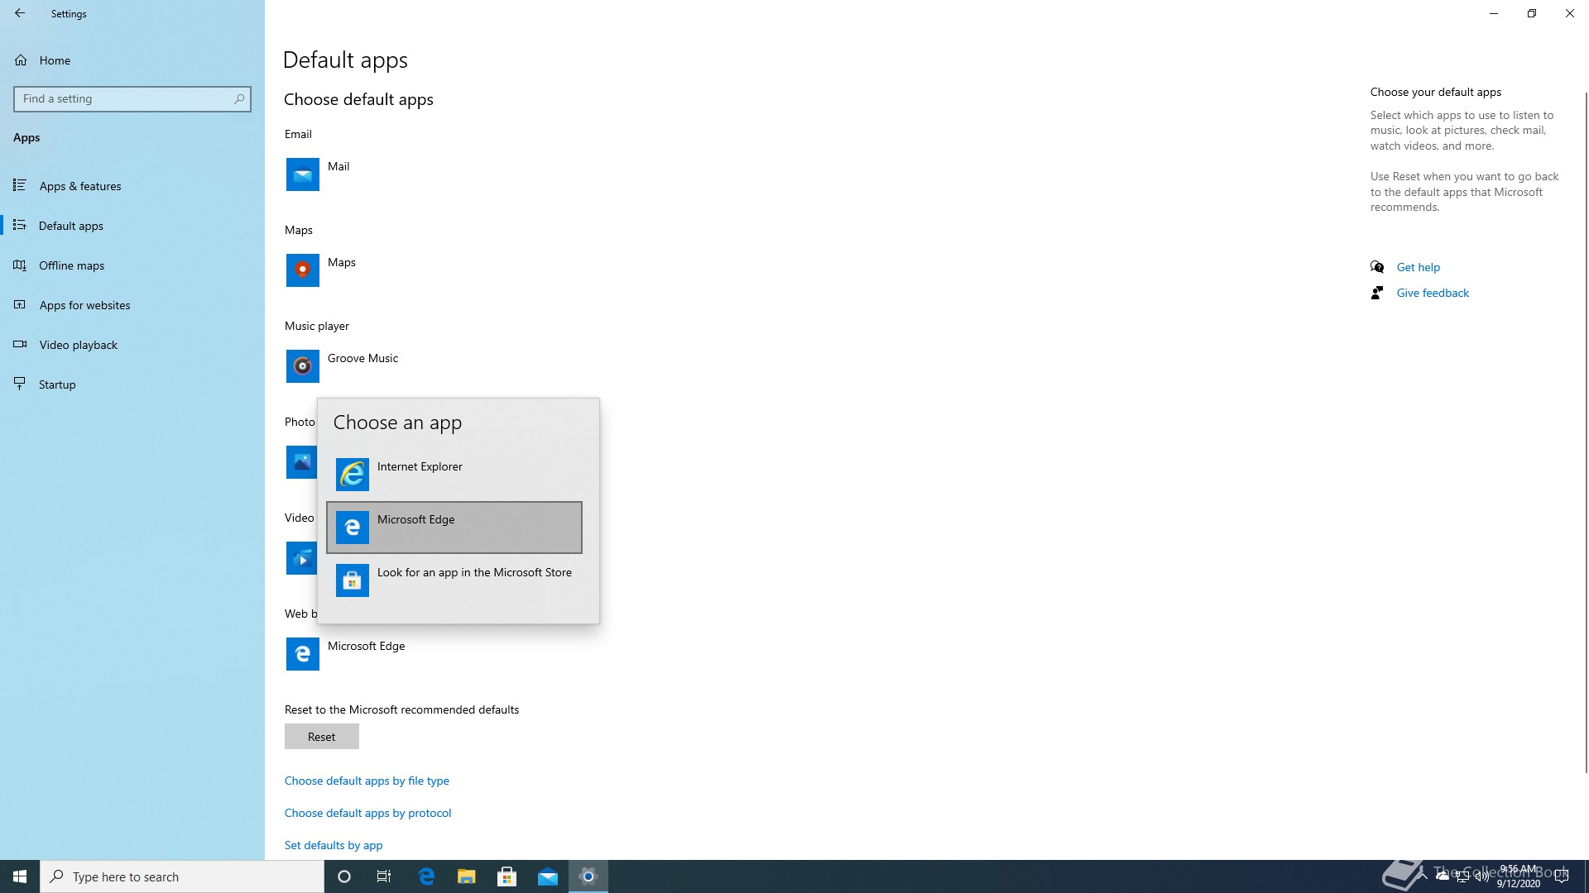Click the Reset button

(322, 737)
